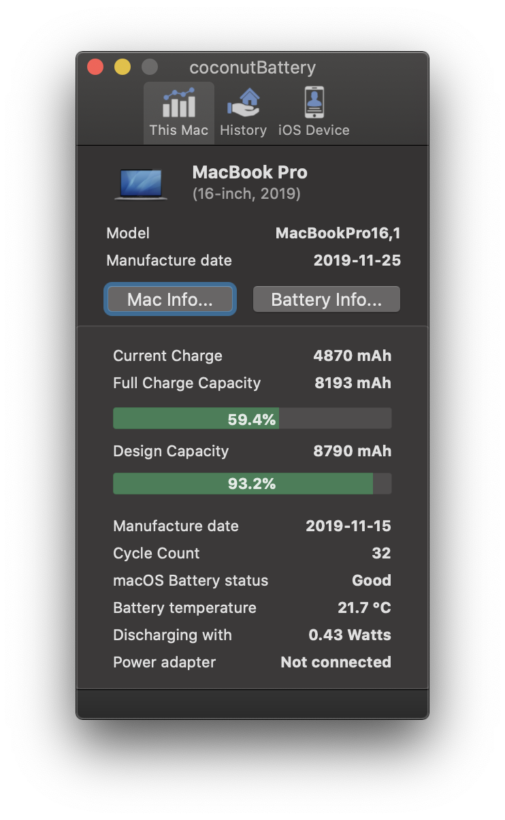The width and height of the screenshot is (505, 820).
Task: Open the History hand-and-house icon
Action: [243, 104]
